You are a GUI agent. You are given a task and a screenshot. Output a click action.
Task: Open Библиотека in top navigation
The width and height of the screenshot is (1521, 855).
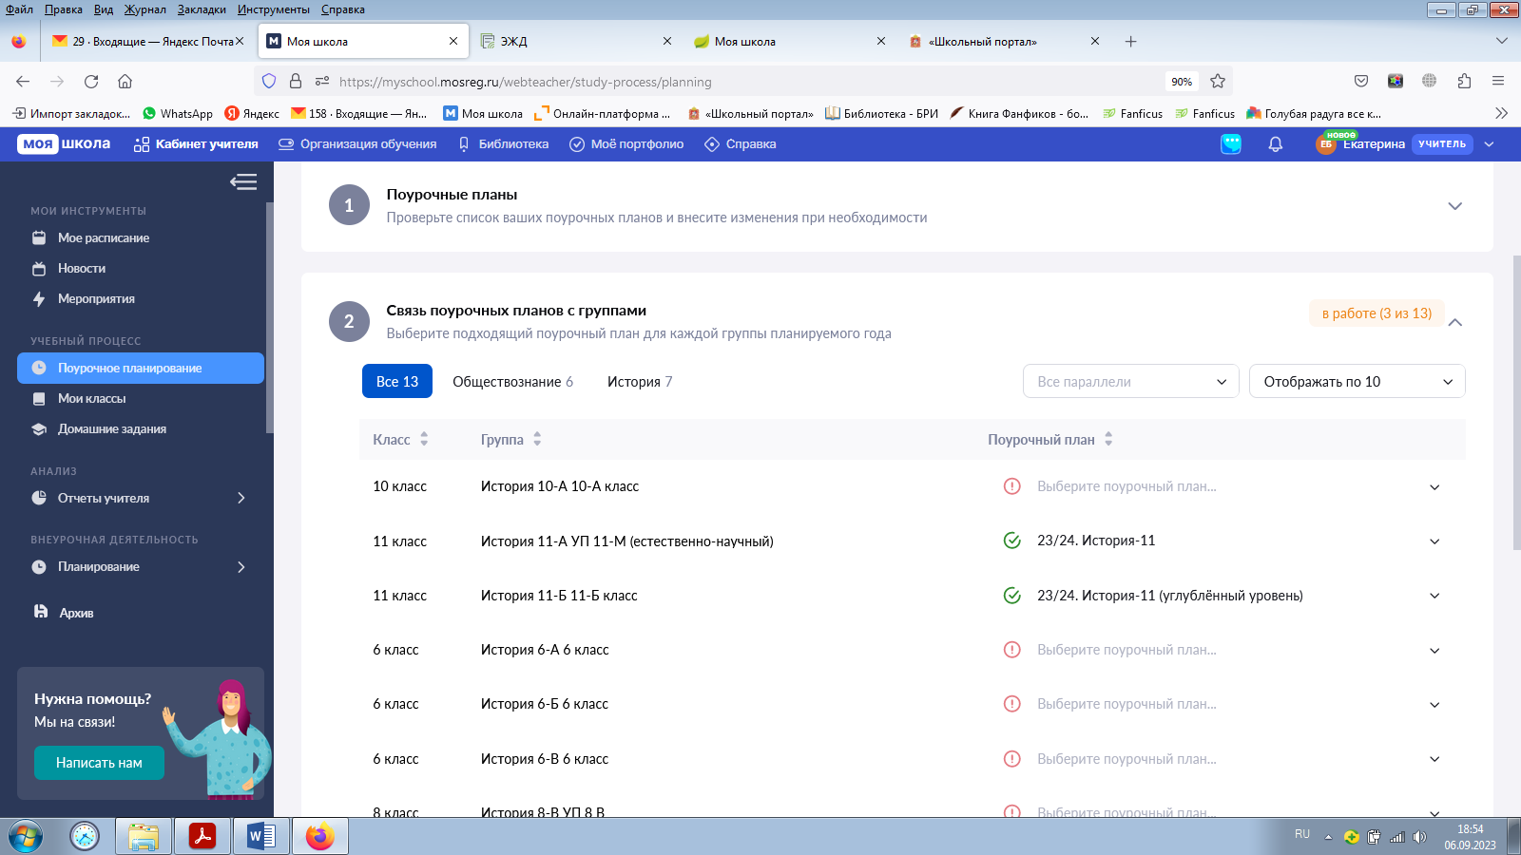[x=503, y=144]
